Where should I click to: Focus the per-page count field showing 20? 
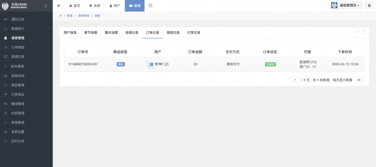point(359,80)
